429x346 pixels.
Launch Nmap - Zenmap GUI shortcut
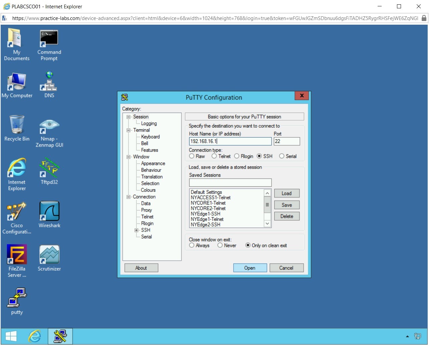[49, 133]
